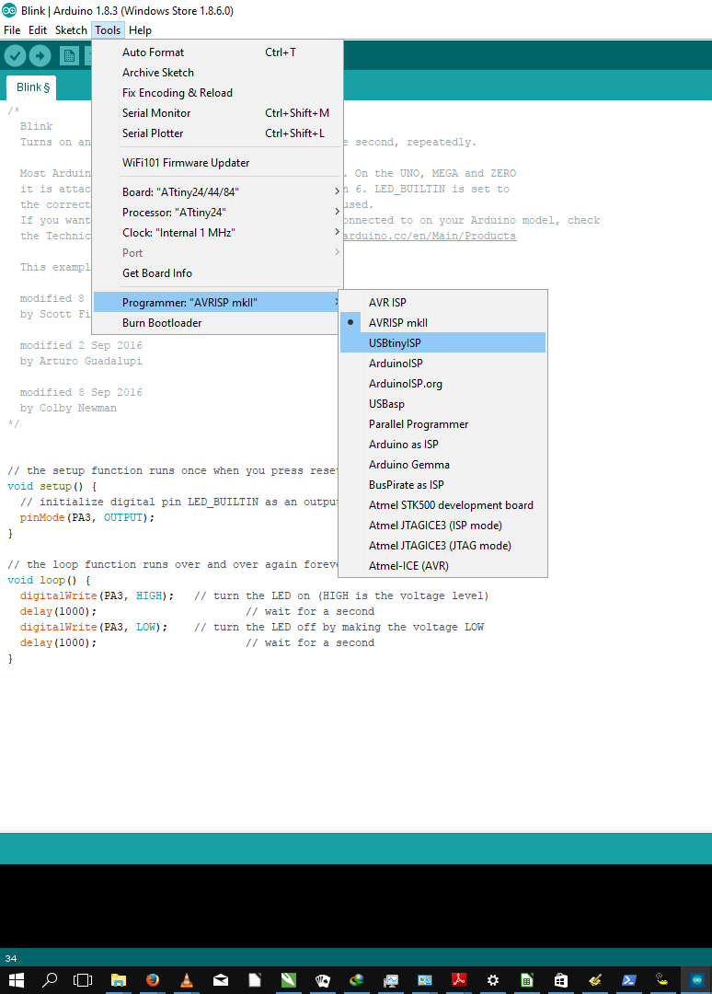Expand the Clock: Internal 1 MHz submenu
Screen dimensions: 712x994
click(217, 233)
